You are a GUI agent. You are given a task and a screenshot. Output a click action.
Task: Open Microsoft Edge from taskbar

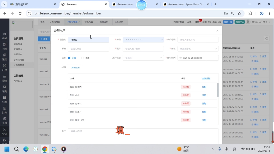click(x=26, y=149)
